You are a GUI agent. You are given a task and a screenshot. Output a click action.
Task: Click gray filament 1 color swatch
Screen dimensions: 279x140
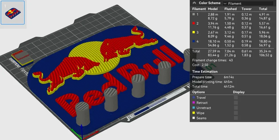(194, 14)
